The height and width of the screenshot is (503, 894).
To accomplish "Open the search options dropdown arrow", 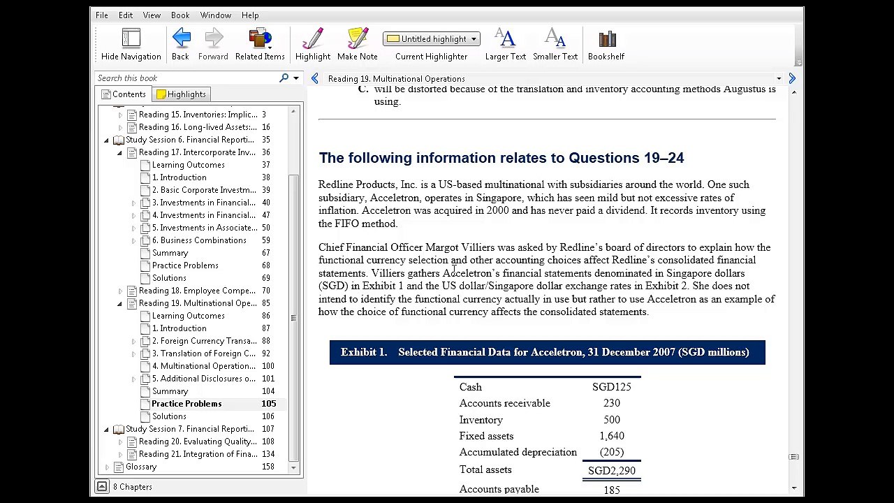I will pos(296,78).
